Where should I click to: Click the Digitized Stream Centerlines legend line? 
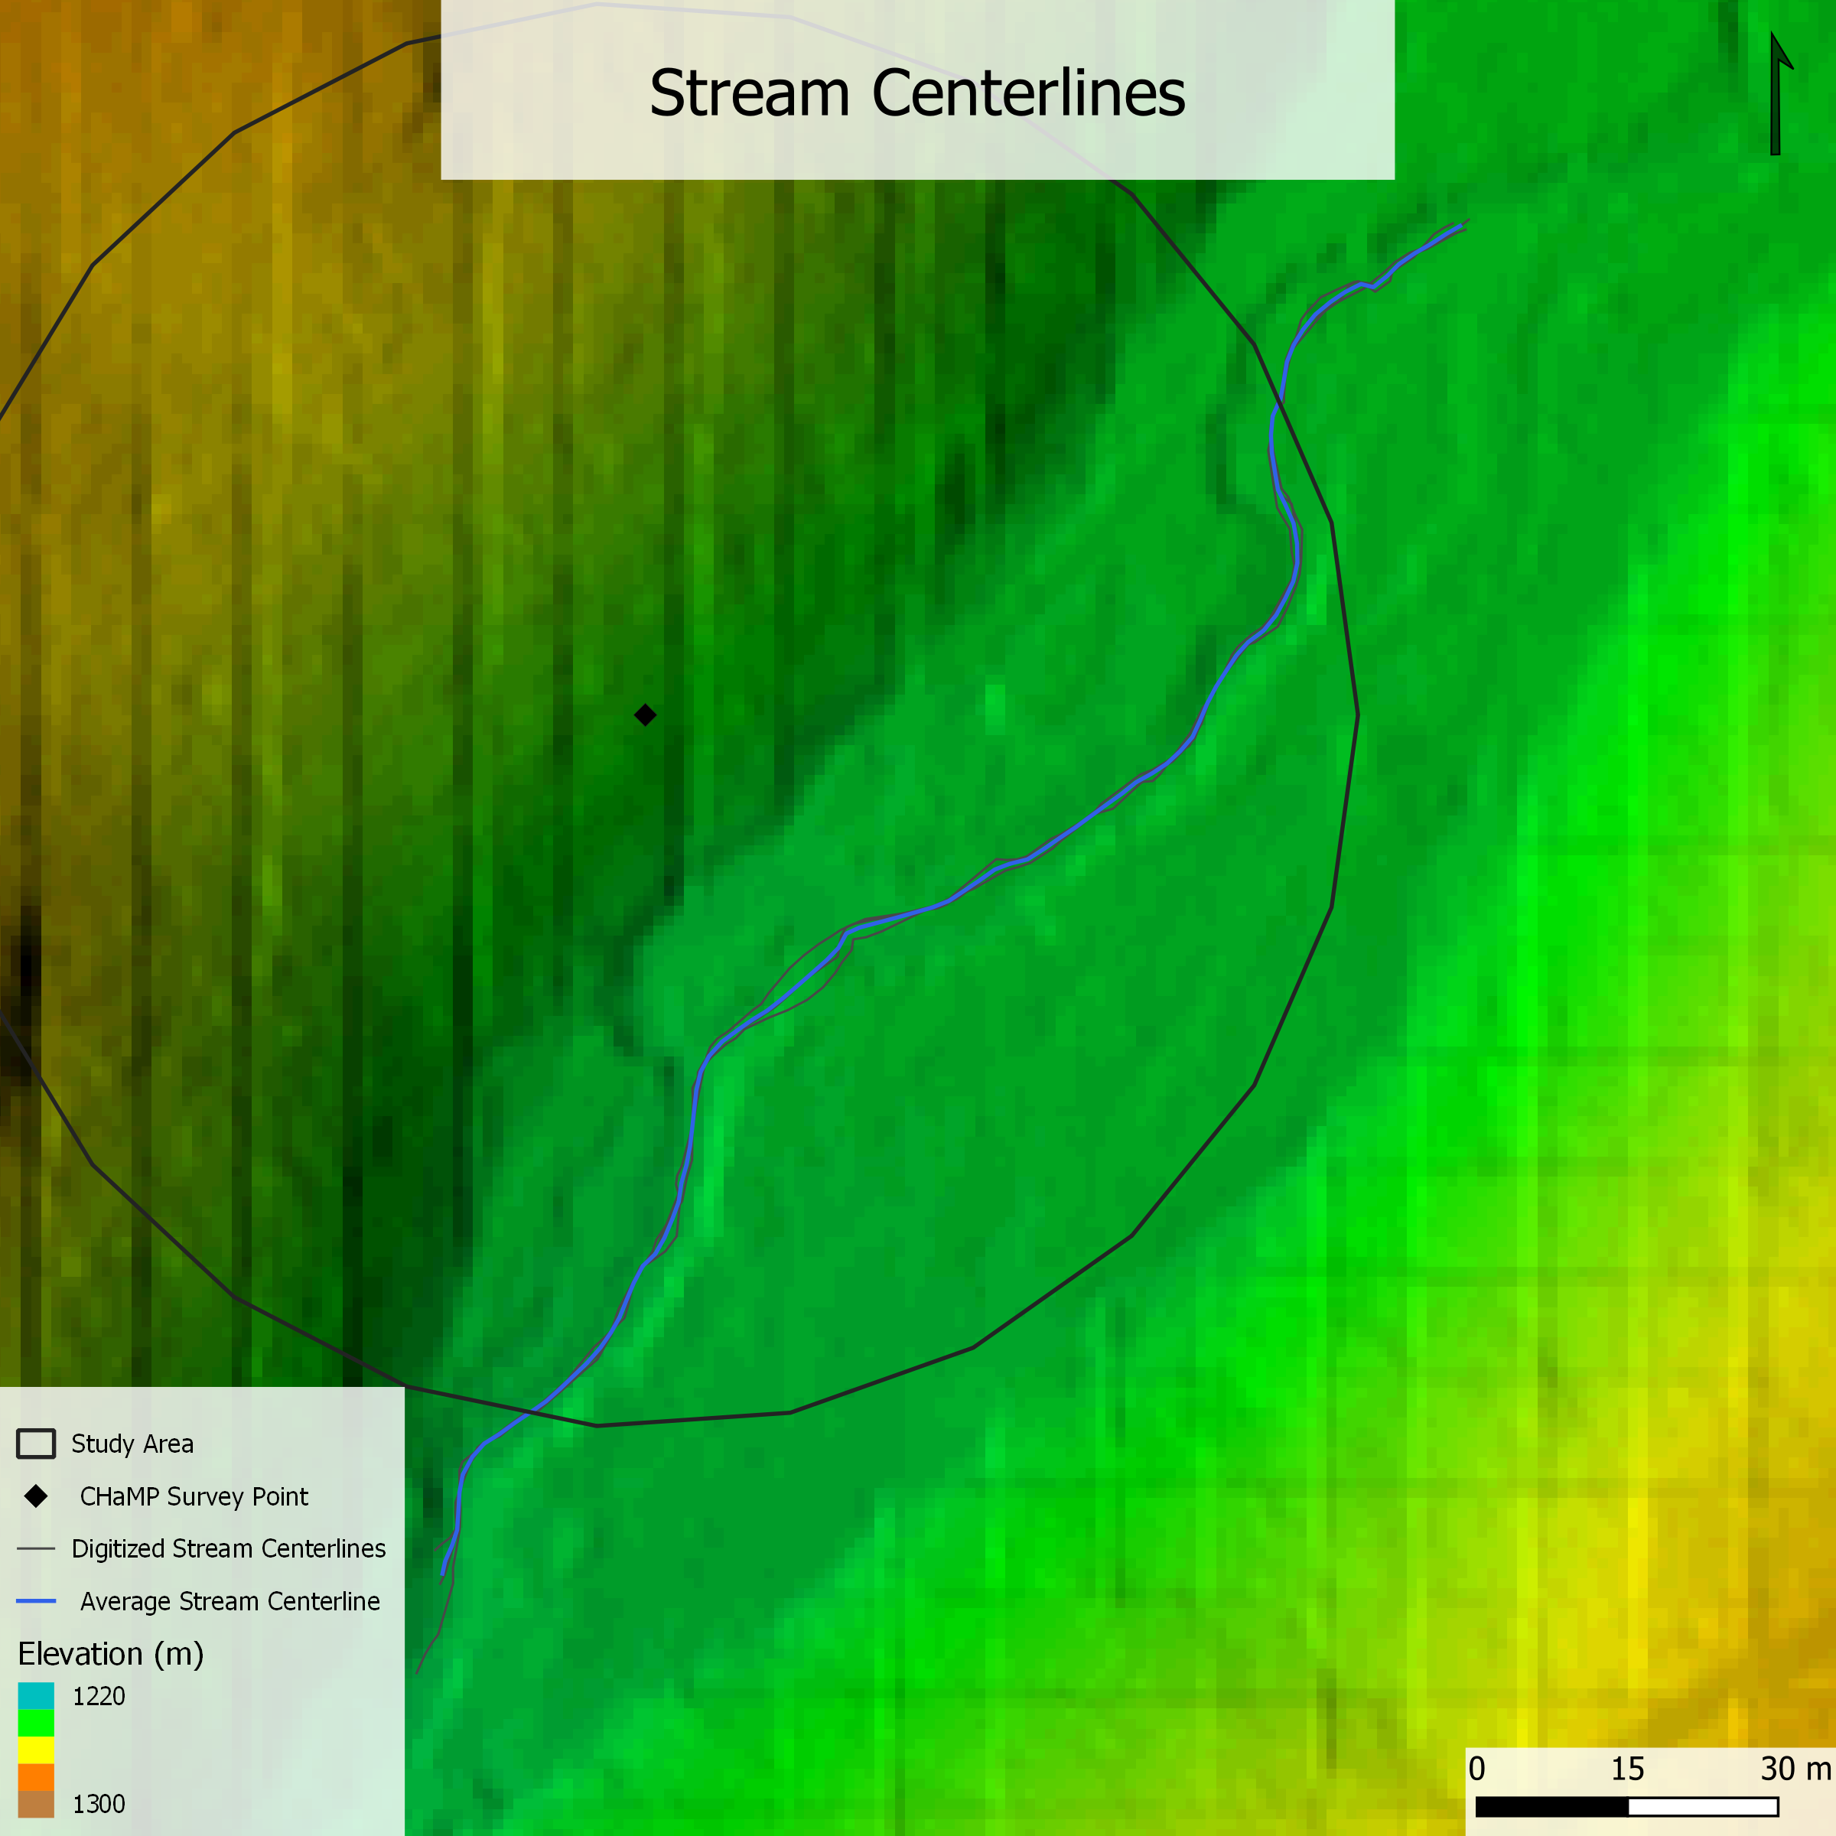pyautogui.click(x=36, y=1548)
